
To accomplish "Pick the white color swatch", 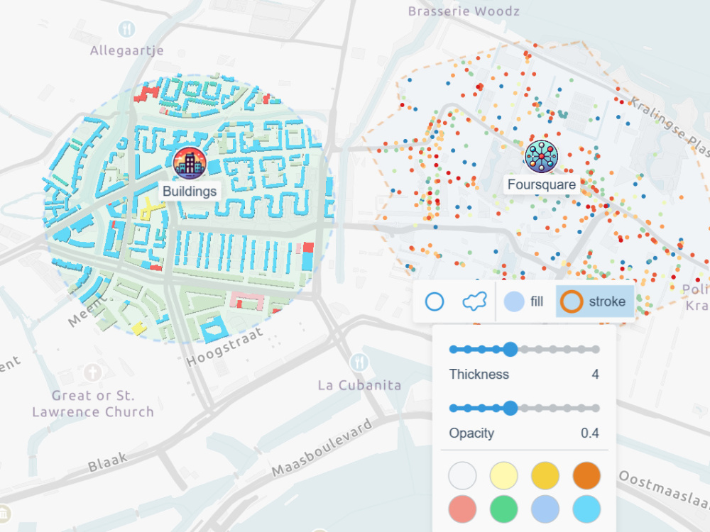I will pyautogui.click(x=462, y=476).
